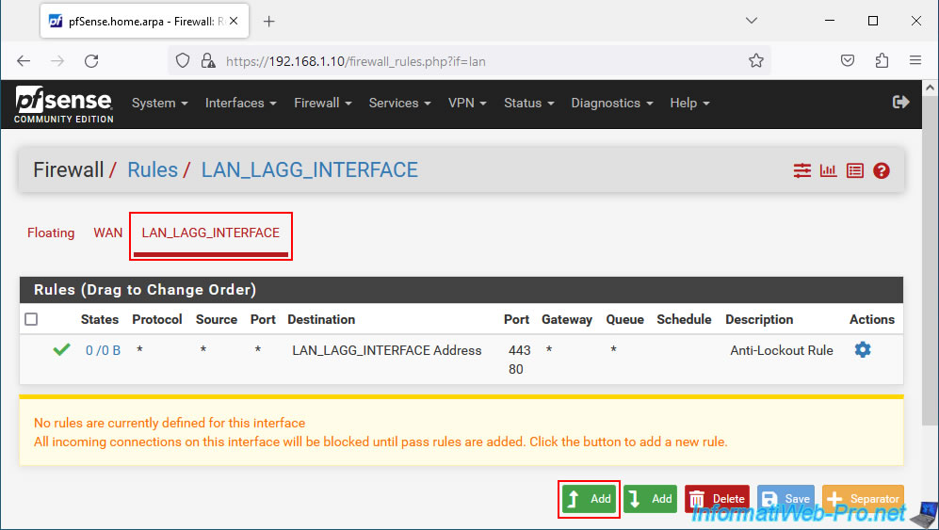Open the firewall logs list icon

pyautogui.click(x=854, y=170)
